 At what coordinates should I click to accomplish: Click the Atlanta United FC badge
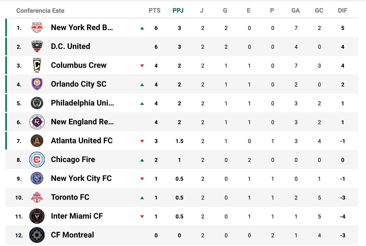(37, 141)
